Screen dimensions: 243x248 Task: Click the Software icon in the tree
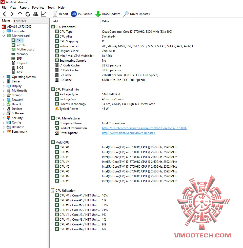9,113
